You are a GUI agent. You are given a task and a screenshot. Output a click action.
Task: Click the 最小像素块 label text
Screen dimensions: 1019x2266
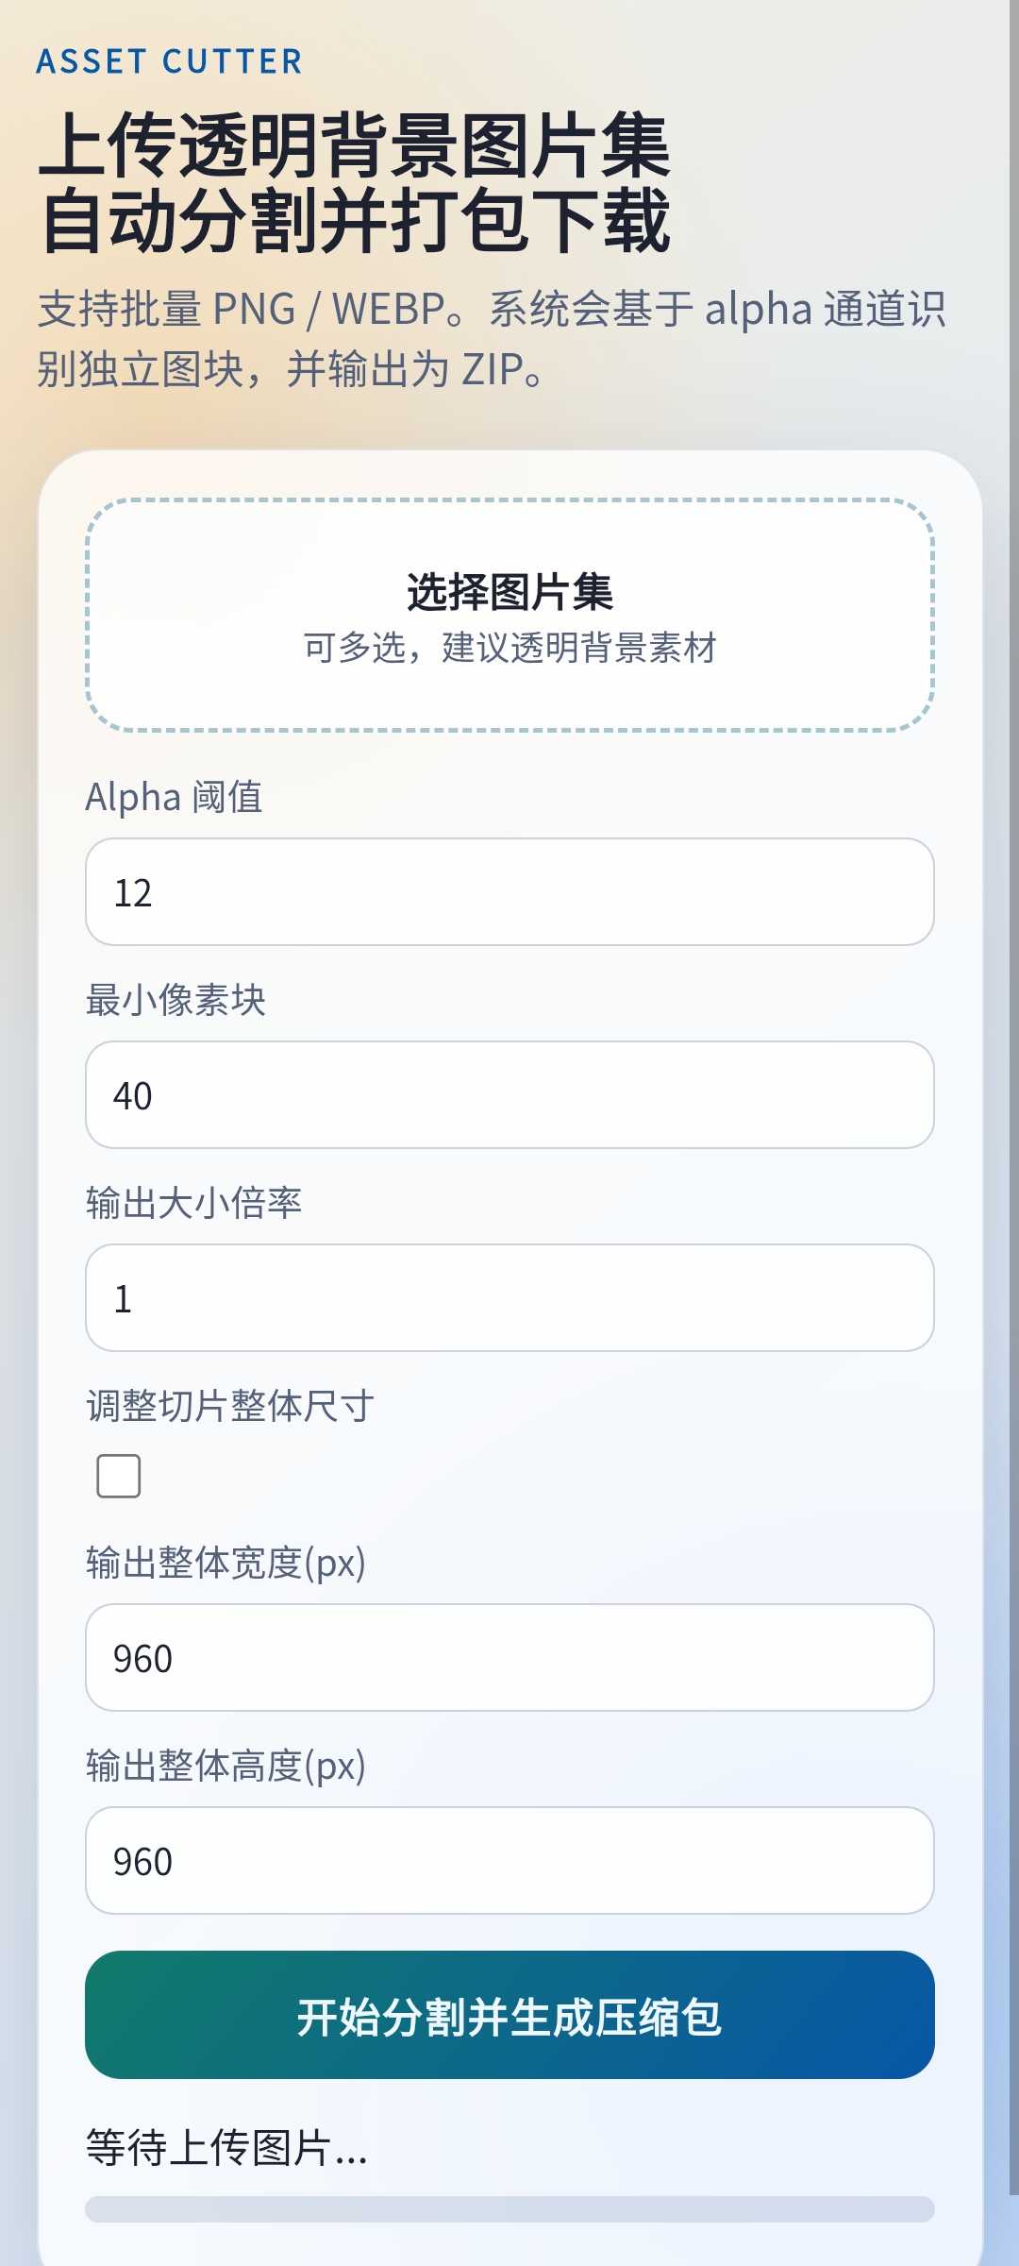175,1000
